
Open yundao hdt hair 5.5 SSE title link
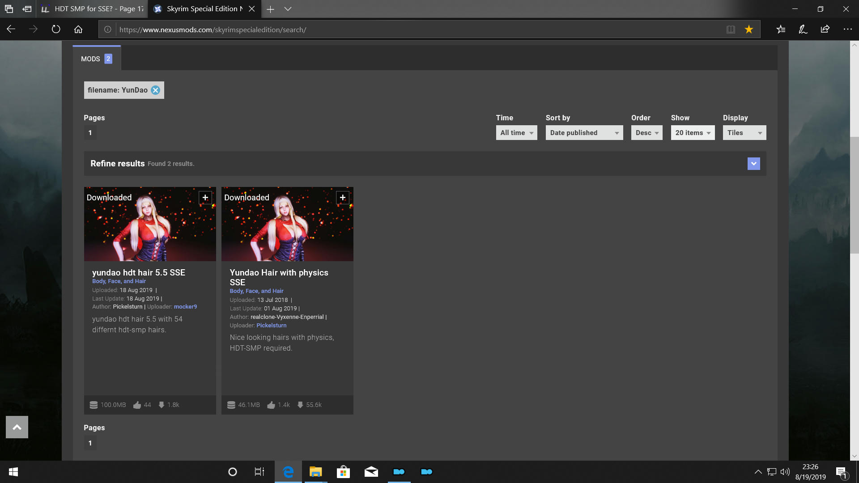coord(138,272)
